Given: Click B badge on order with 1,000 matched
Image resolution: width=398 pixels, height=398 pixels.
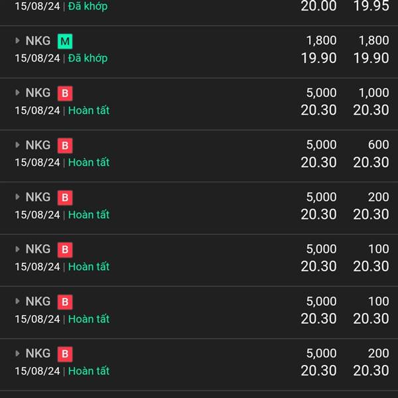Looking at the screenshot, I should point(65,94).
